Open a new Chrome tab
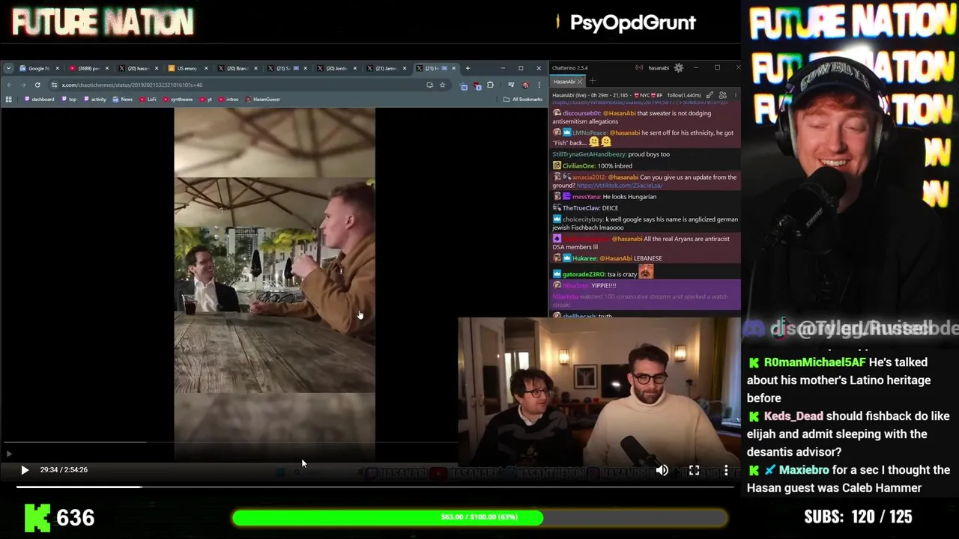 [x=468, y=68]
